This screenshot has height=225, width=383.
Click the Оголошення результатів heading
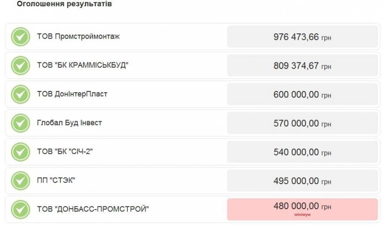pos(64,4)
